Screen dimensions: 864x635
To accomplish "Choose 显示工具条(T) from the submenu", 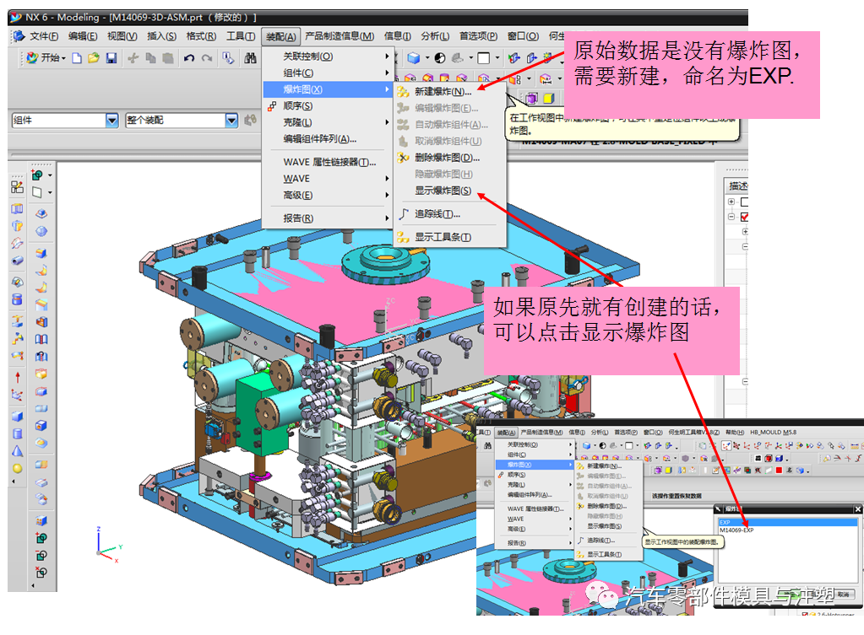I will tap(449, 237).
